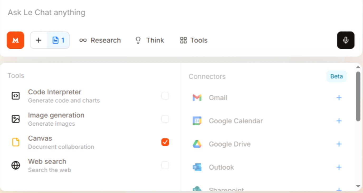Toggle the Tools menu button
This screenshot has height=193, width=363.
(194, 40)
